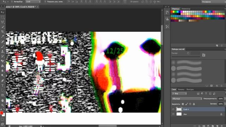
Task: Select the Lasso tool
Action: [2, 22]
